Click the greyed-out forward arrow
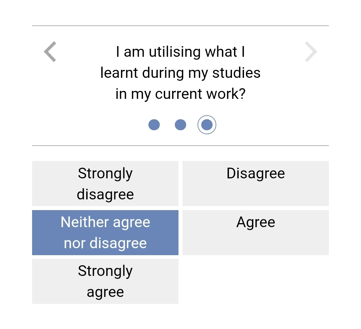The width and height of the screenshot is (361, 329). tap(311, 52)
